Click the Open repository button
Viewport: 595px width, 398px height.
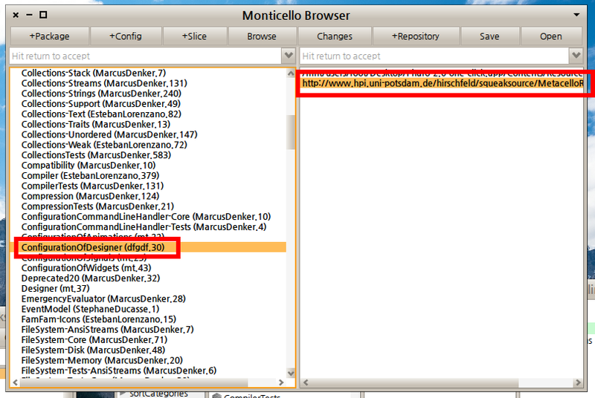(x=550, y=36)
